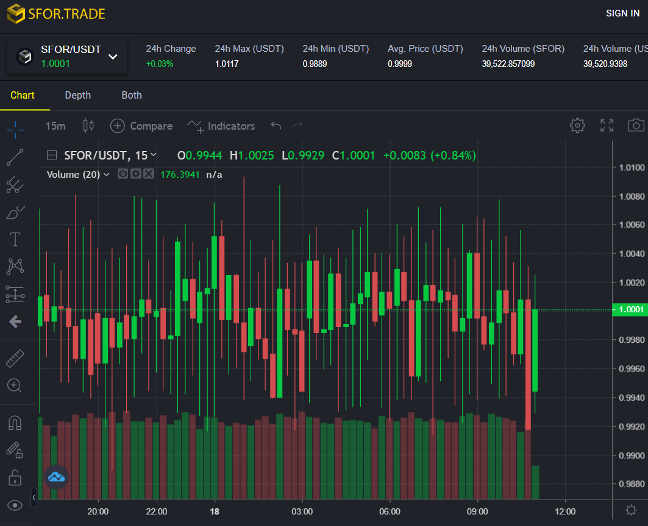Open Compare symbol dialog

pos(141,126)
